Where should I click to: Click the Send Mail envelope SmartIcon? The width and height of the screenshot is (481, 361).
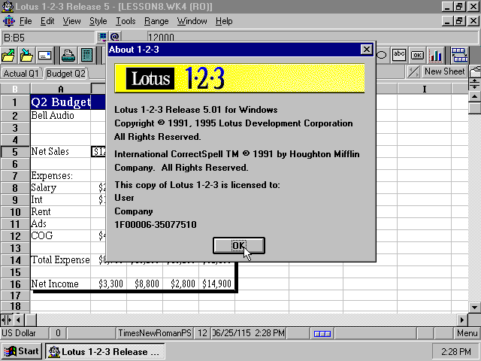45,56
